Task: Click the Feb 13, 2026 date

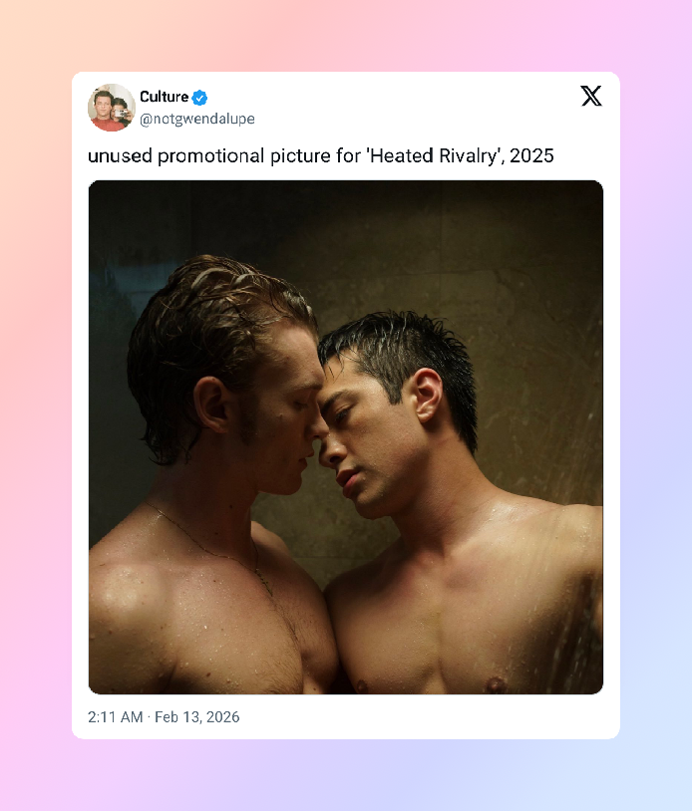Action: [197, 717]
